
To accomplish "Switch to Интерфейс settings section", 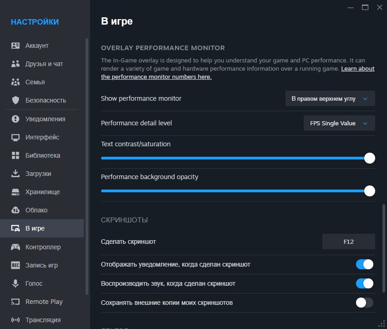I will [x=42, y=137].
